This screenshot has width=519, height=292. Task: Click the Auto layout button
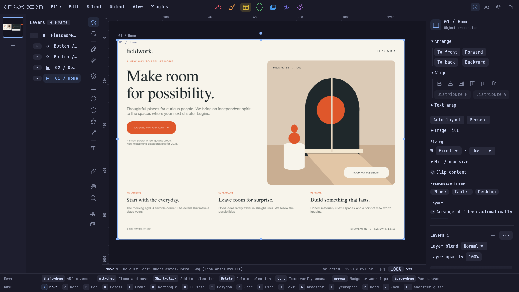tap(447, 120)
